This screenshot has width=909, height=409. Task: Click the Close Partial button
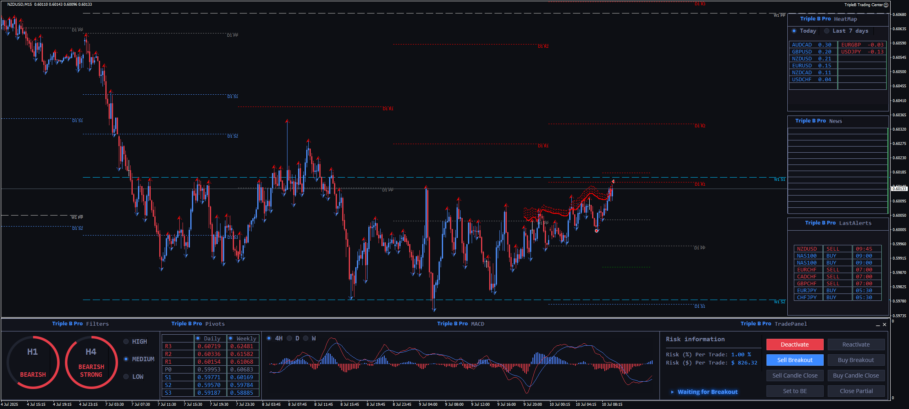[x=856, y=391]
